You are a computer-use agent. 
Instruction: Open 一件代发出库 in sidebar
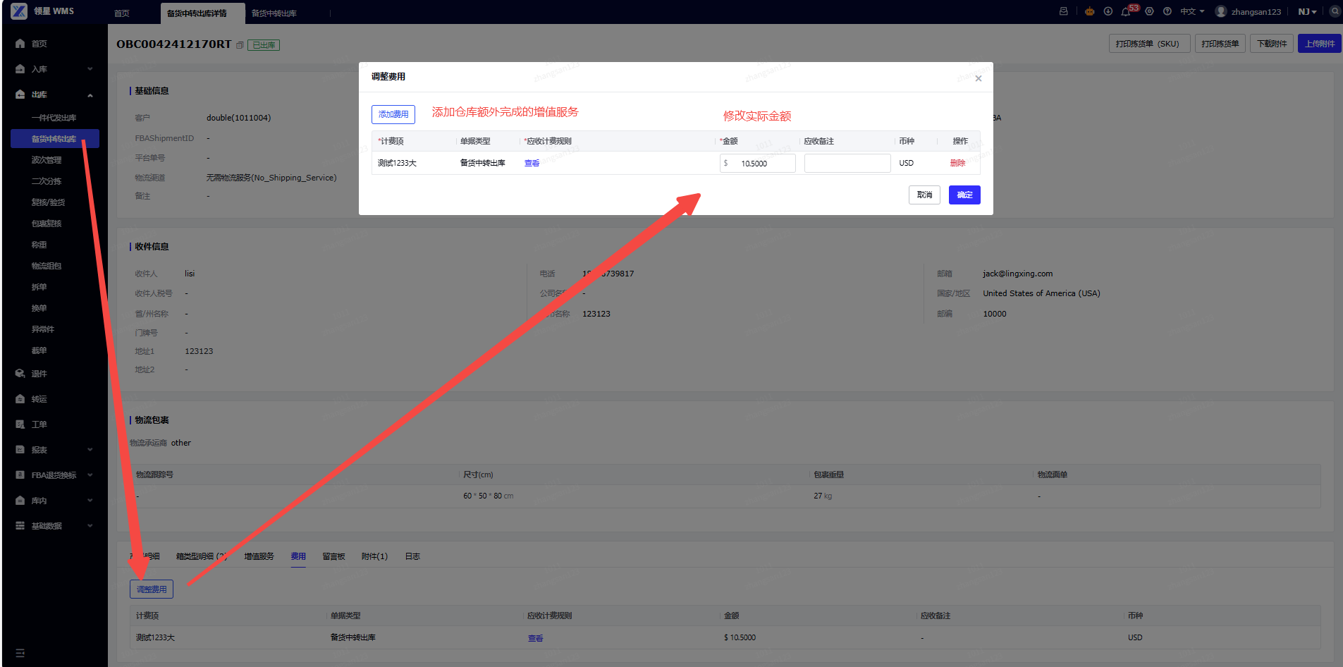[x=54, y=118]
